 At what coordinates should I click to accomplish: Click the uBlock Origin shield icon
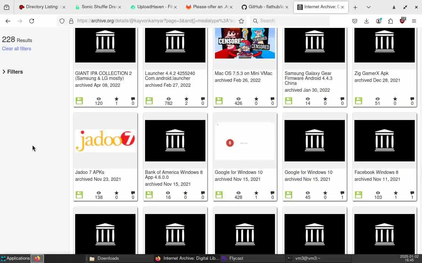(402, 21)
